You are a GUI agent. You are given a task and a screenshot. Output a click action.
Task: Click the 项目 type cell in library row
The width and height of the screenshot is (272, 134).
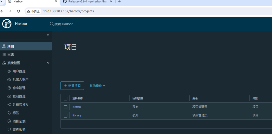pyautogui.click(x=255, y=115)
